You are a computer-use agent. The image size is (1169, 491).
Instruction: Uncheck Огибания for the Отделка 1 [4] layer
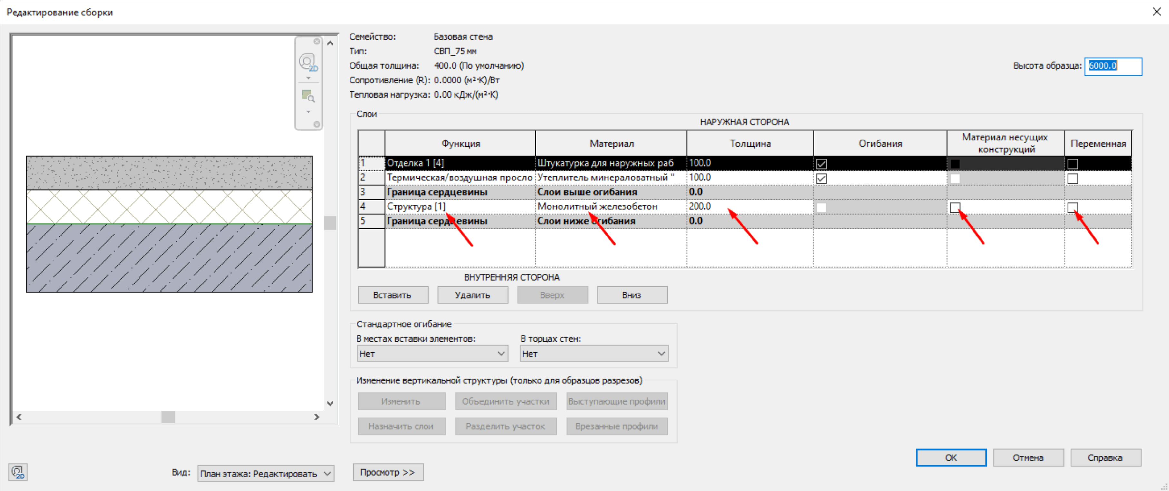(x=821, y=164)
